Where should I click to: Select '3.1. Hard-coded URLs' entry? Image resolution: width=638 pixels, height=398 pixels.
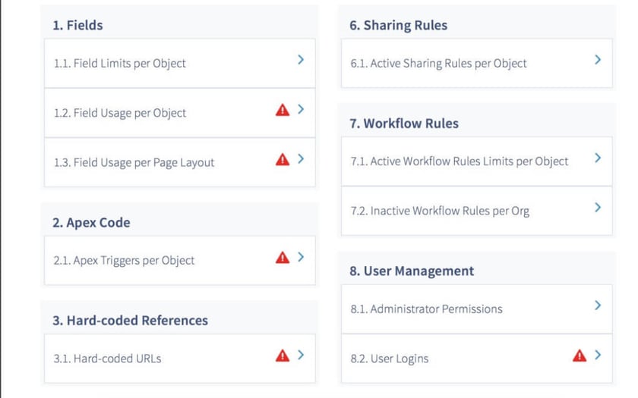pos(180,359)
